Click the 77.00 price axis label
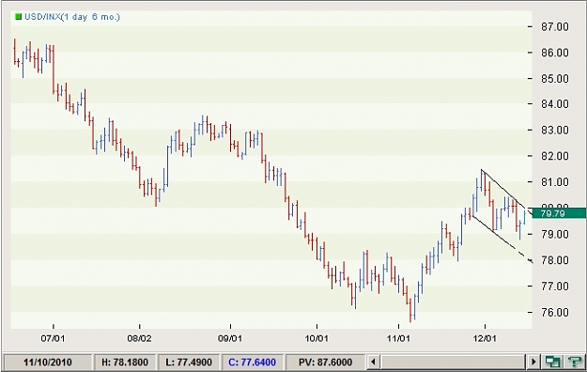Screen dimensions: 587x372 (x=555, y=287)
